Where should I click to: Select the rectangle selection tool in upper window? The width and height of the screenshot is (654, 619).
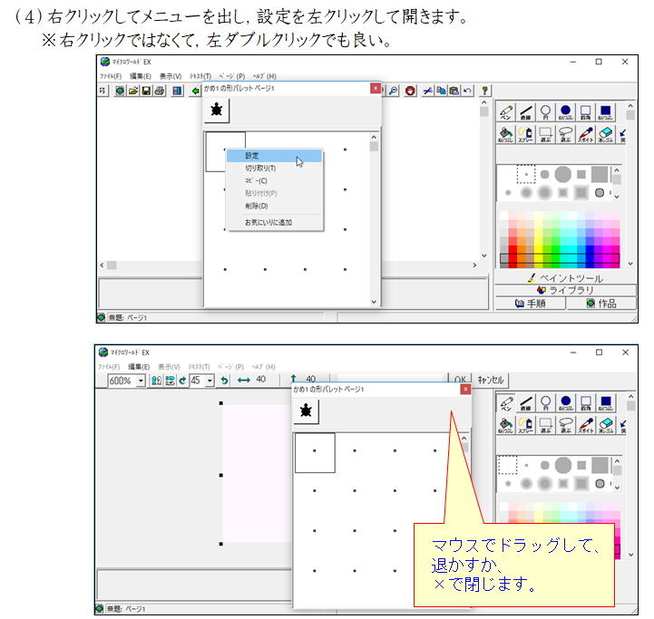tap(545, 134)
